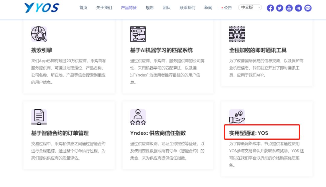326x187 pixels.
Task: Click the Yndex trust index description paragraph
Action: [168, 151]
